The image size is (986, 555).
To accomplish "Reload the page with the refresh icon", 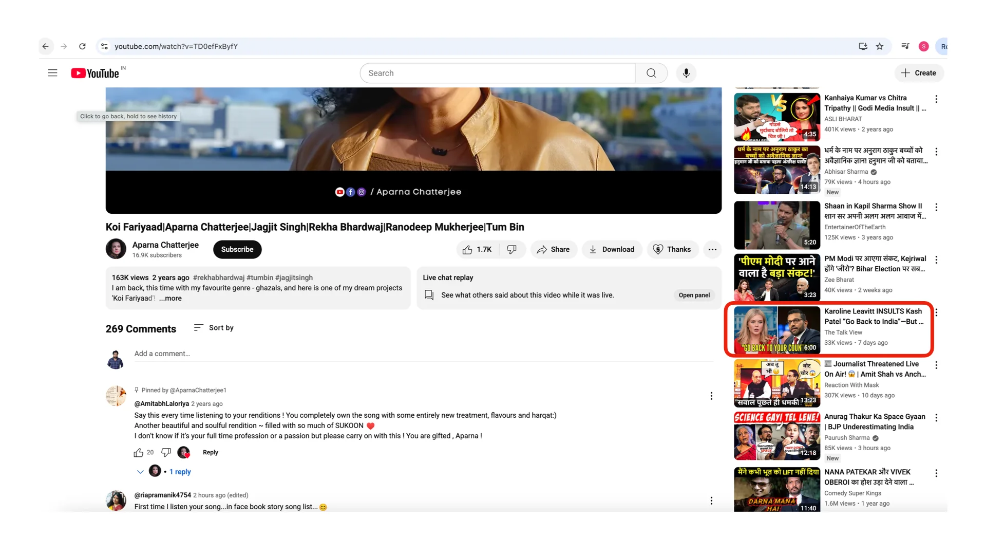I will 82,46.
